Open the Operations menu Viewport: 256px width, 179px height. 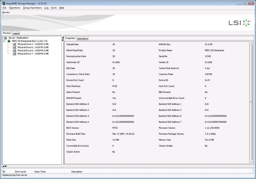[15, 8]
